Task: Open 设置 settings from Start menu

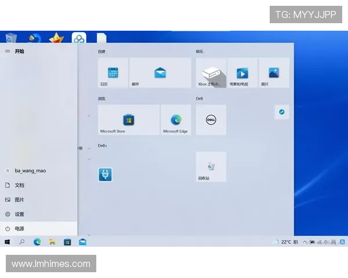Action: [x=38, y=214]
